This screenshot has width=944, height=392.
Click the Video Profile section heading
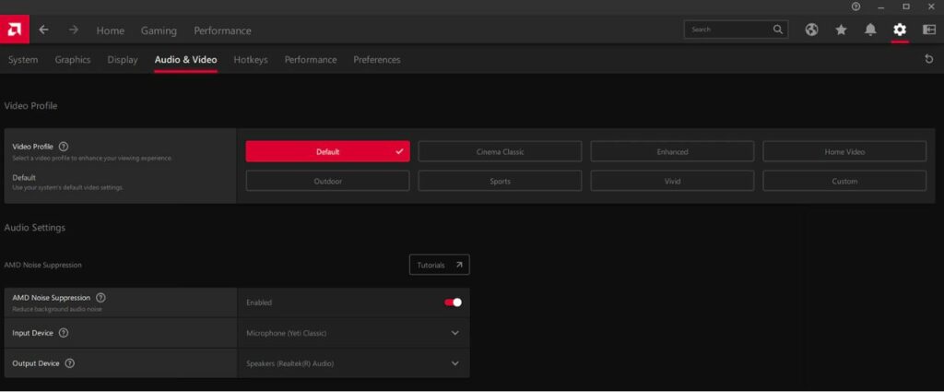pos(30,106)
